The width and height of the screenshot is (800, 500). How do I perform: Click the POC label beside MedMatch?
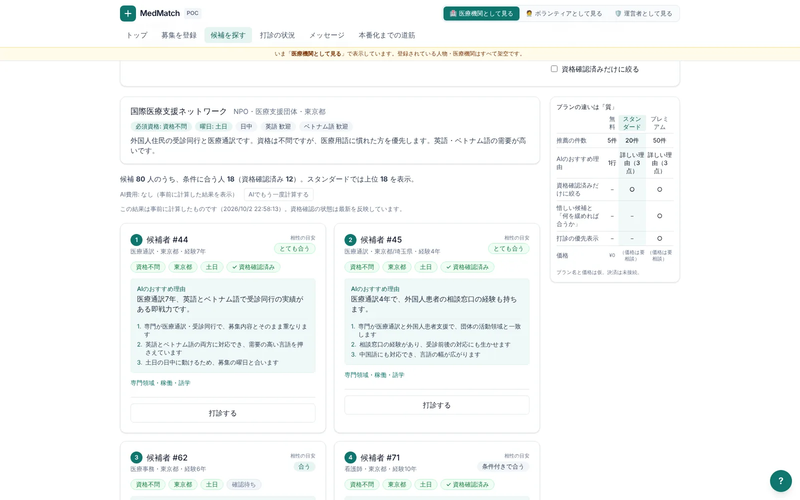pyautogui.click(x=192, y=13)
